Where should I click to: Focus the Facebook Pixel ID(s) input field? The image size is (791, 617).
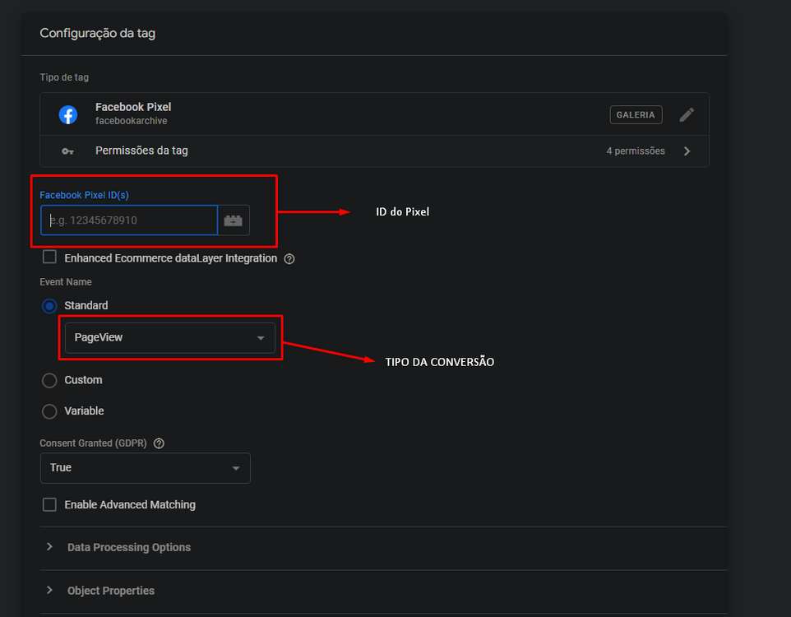click(129, 220)
